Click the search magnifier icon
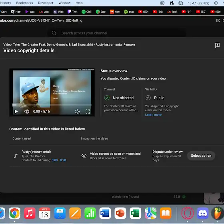Screen dimensions: 224x224 tap(54, 33)
